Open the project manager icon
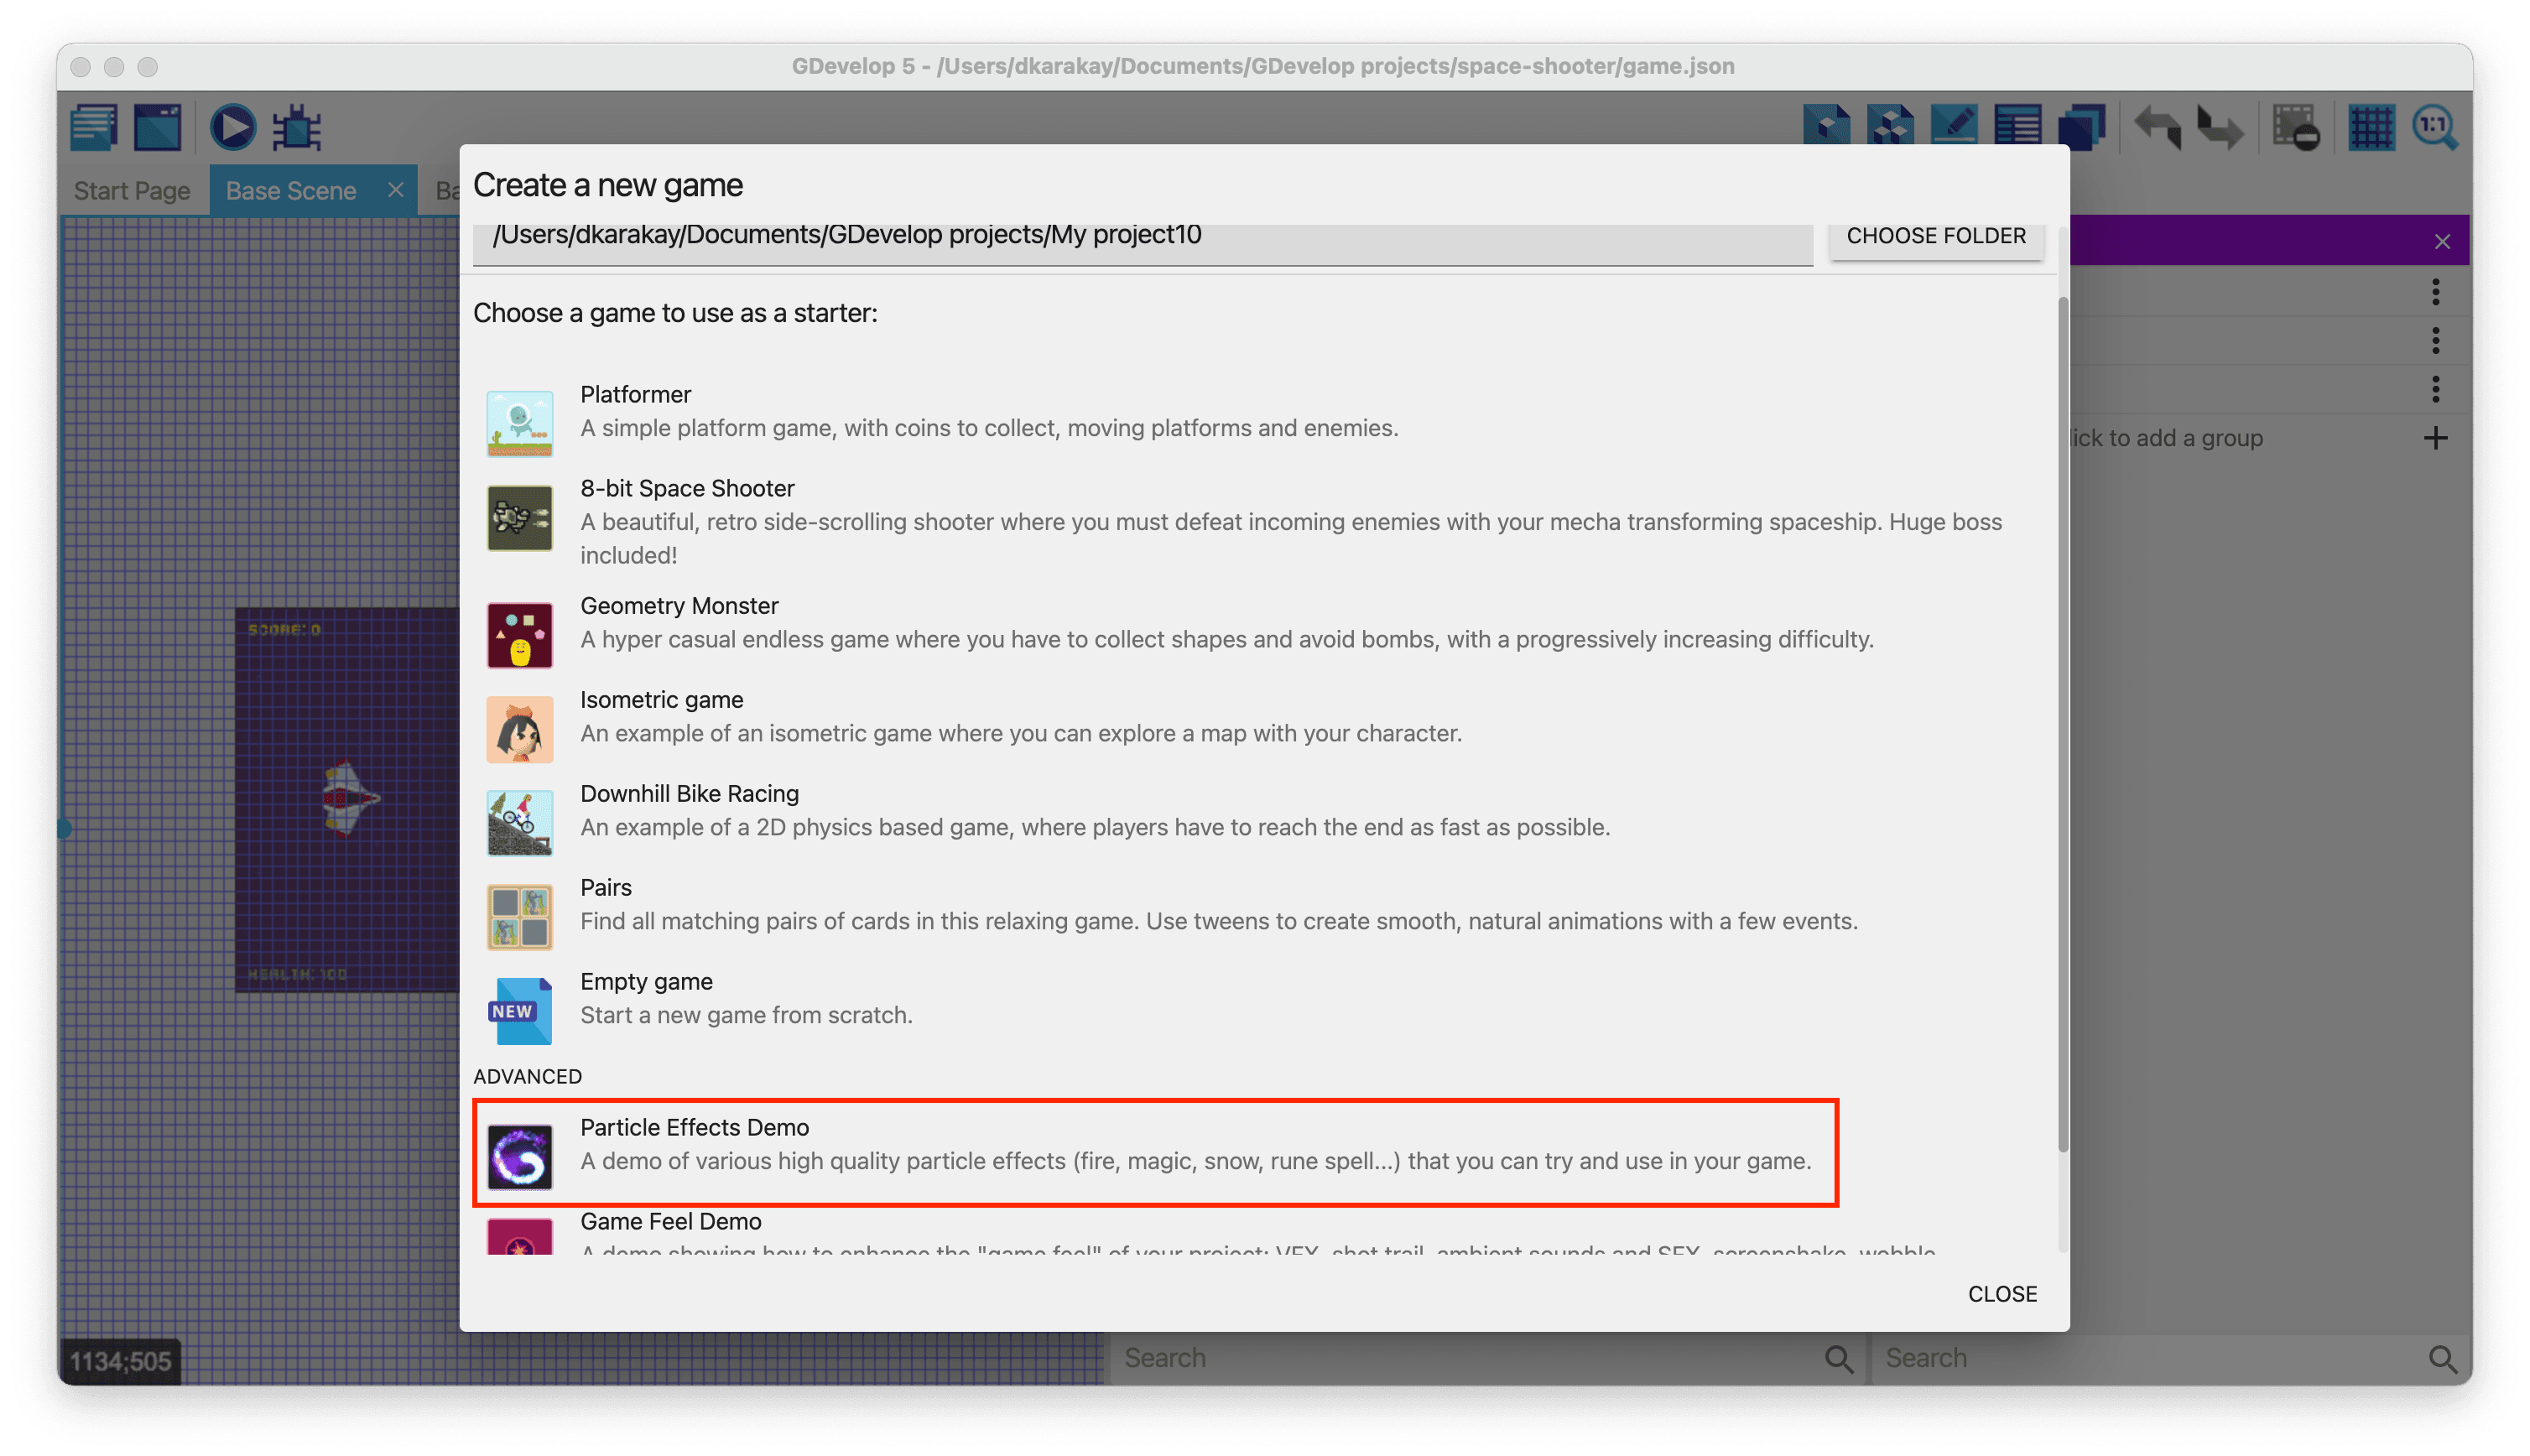This screenshot has width=2530, height=1456. (x=94, y=128)
